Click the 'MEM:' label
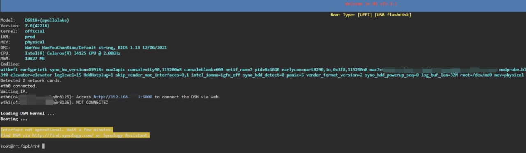Viewport: 526px width, 153px height. [5, 59]
